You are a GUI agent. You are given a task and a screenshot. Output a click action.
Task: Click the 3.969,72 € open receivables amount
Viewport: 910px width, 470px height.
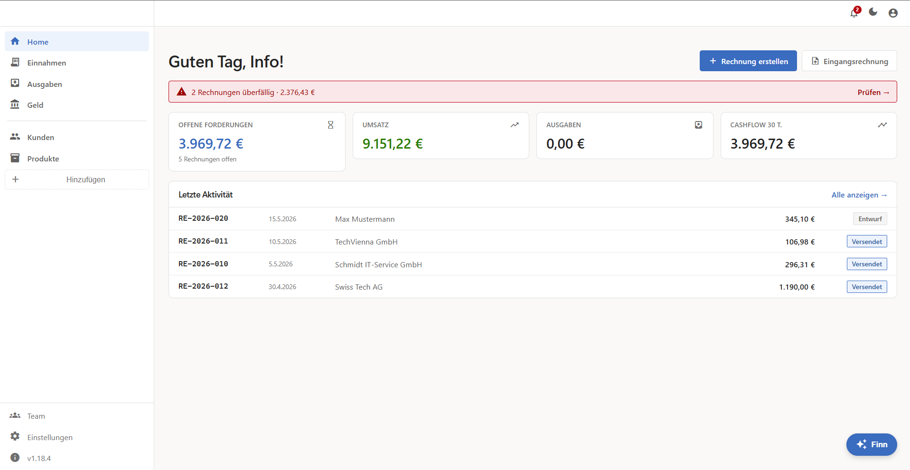[211, 143]
